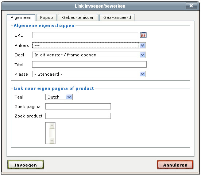Image resolution: width=201 pixels, height=176 pixels.
Task: Open the Gebeurtenissen tab
Action: click(x=78, y=17)
